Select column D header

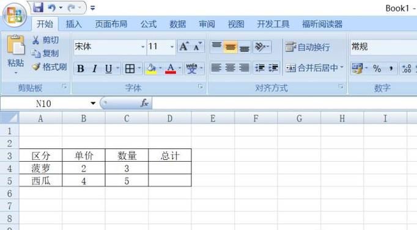pos(169,118)
